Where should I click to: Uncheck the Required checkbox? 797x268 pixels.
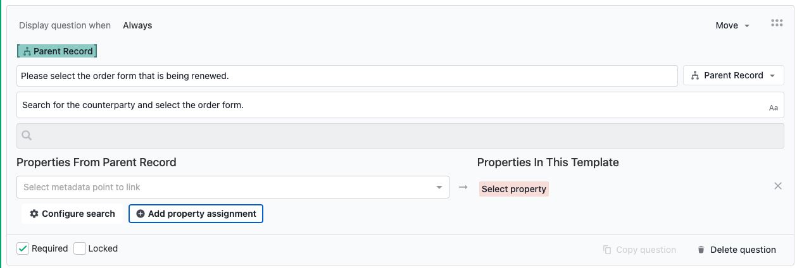[x=23, y=248]
